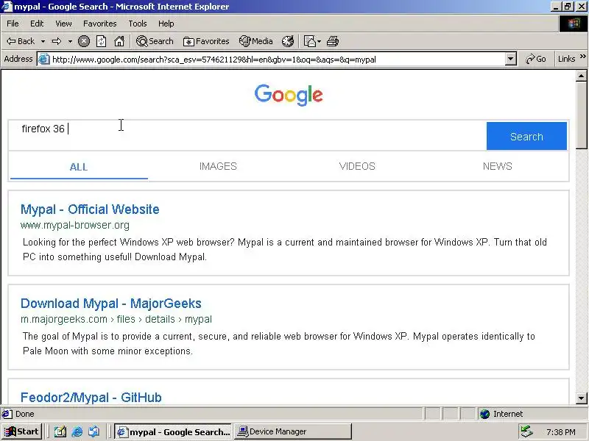Launch Outlook Express from quick launch
The width and height of the screenshot is (589, 441).
(94, 431)
